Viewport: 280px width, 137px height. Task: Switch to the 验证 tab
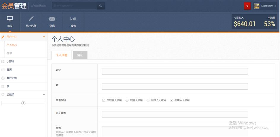click(x=80, y=55)
